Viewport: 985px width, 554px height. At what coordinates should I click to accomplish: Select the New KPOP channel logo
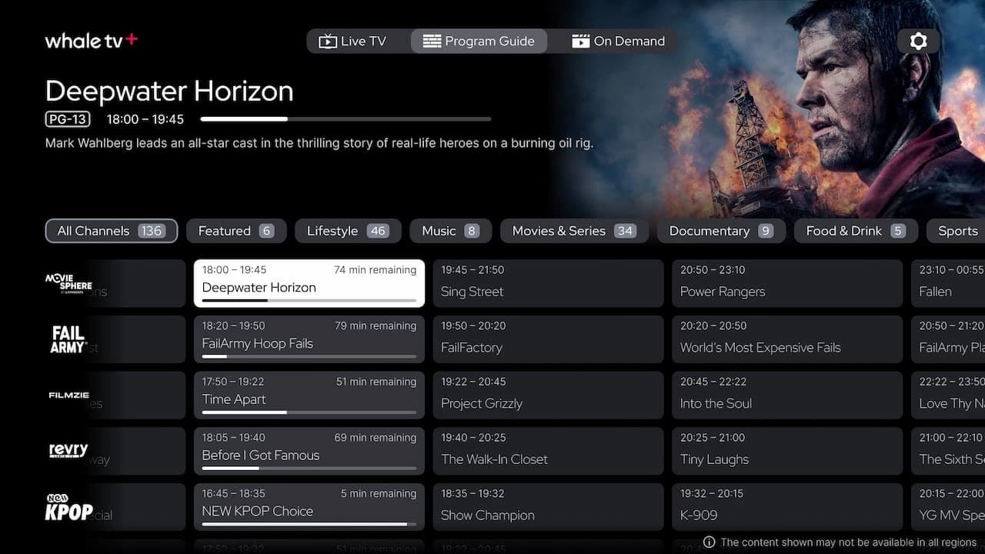(x=68, y=508)
